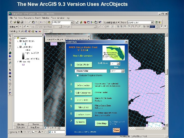Open the drawing font name box
This screenshot has height=138, width=184.
57,132
